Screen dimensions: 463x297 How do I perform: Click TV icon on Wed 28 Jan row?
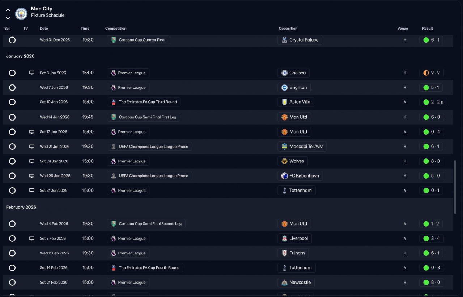tap(32, 176)
